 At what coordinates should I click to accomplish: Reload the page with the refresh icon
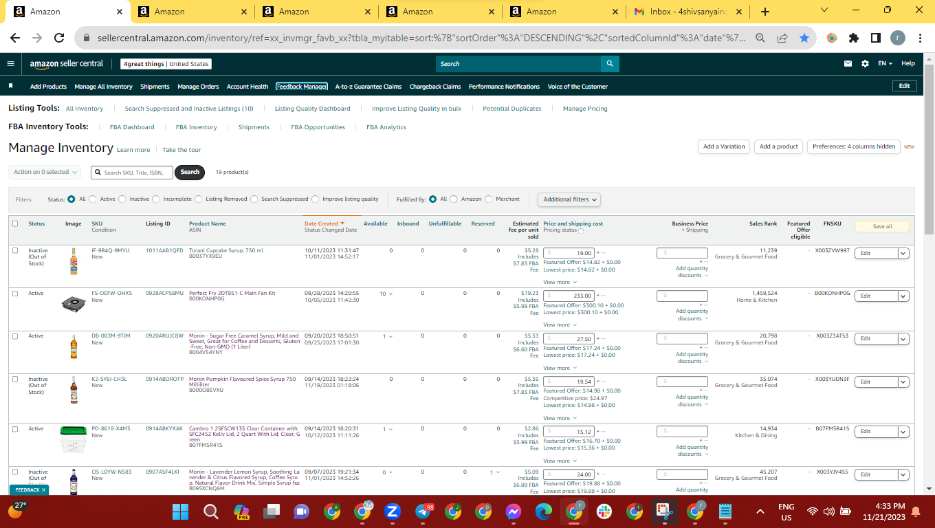(x=59, y=38)
